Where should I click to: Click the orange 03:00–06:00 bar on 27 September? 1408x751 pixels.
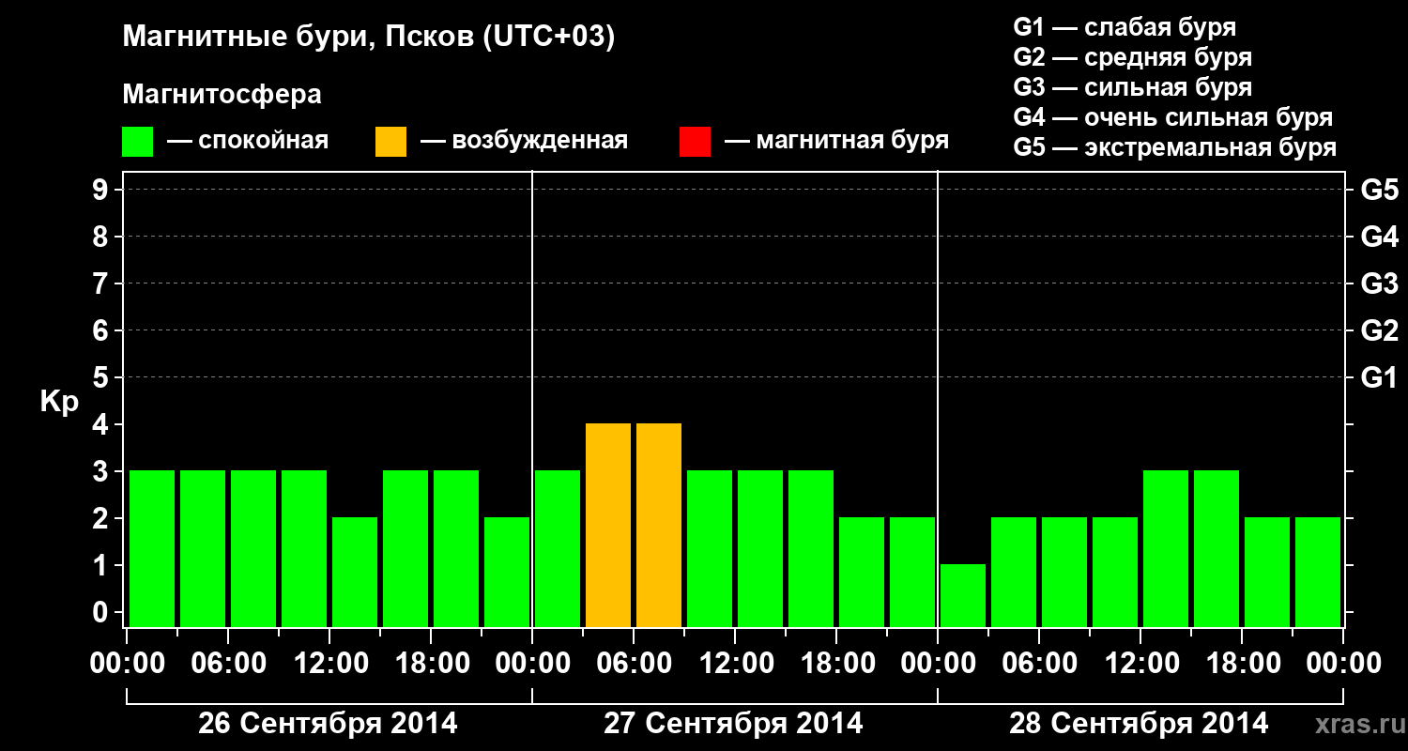pyautogui.click(x=608, y=525)
